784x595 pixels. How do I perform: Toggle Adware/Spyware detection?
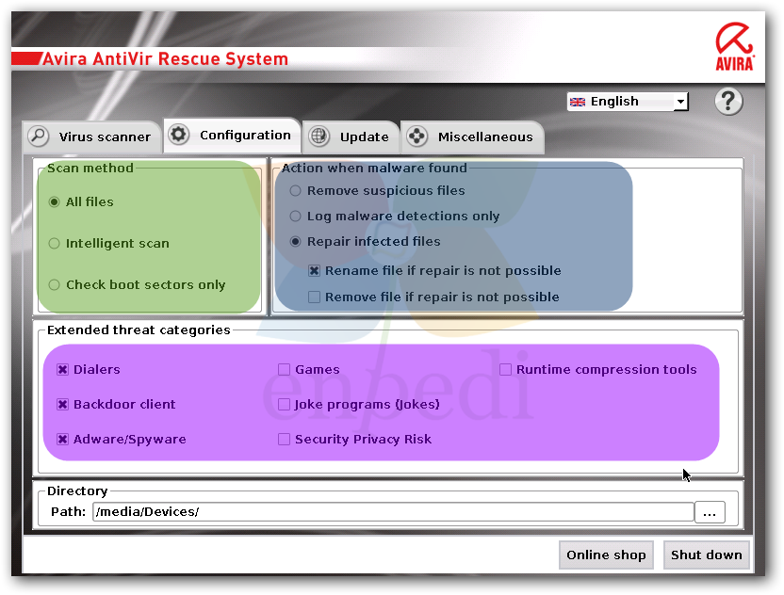[x=62, y=439]
